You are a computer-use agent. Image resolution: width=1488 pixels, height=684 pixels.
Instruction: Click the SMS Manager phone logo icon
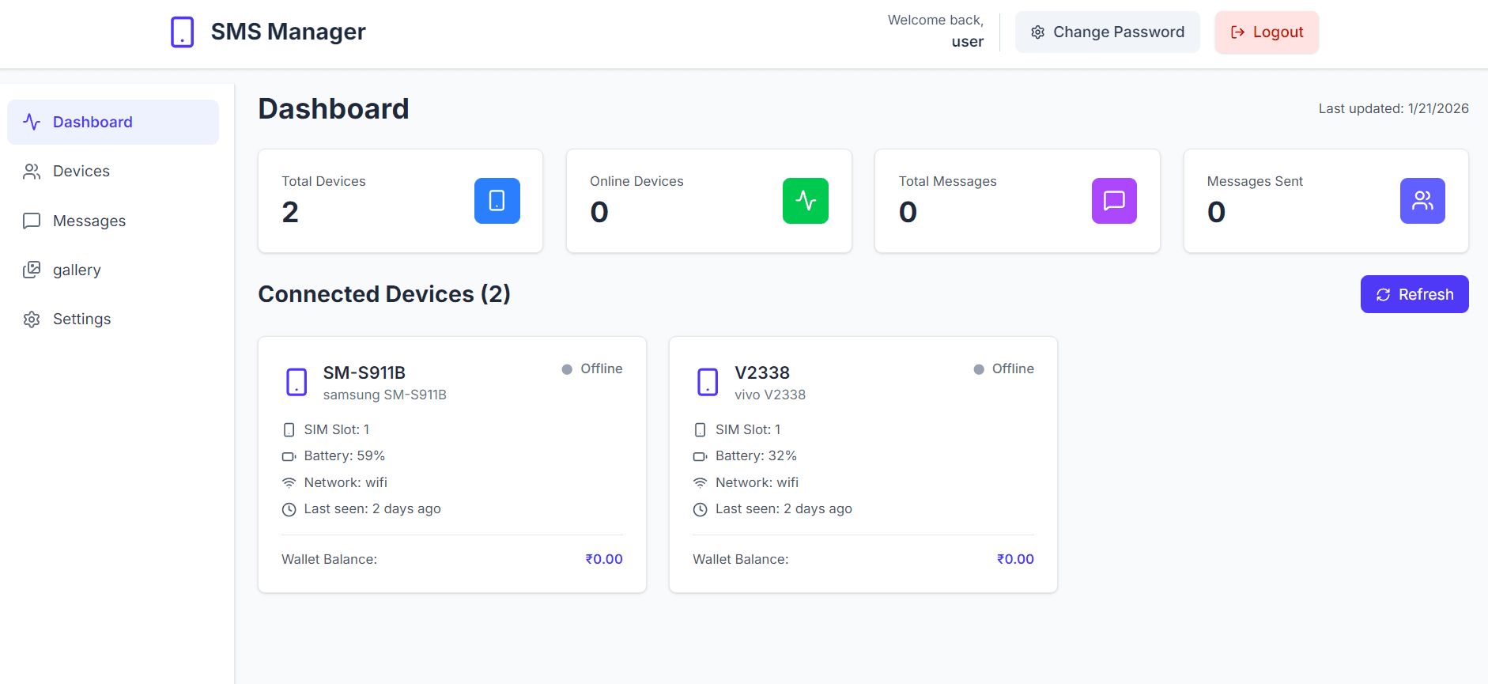[x=182, y=32]
